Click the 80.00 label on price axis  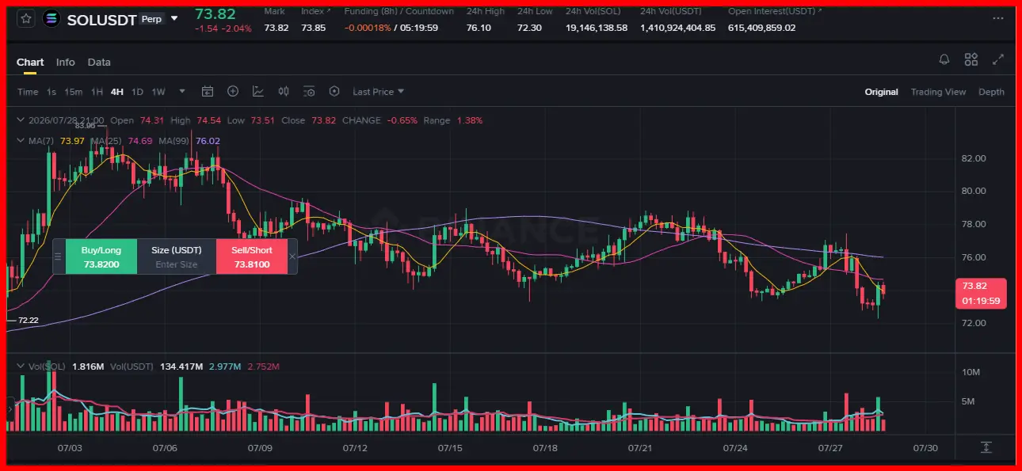974,191
